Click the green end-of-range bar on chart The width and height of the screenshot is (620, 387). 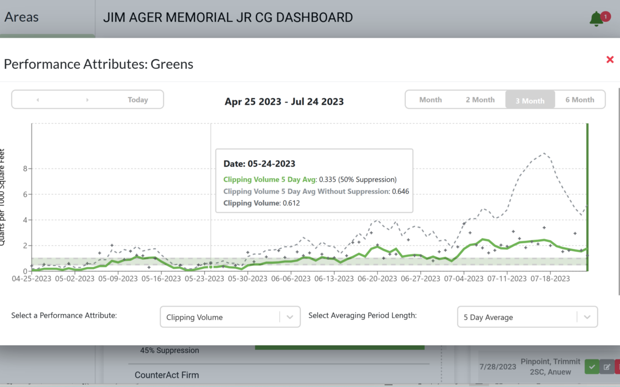click(588, 197)
